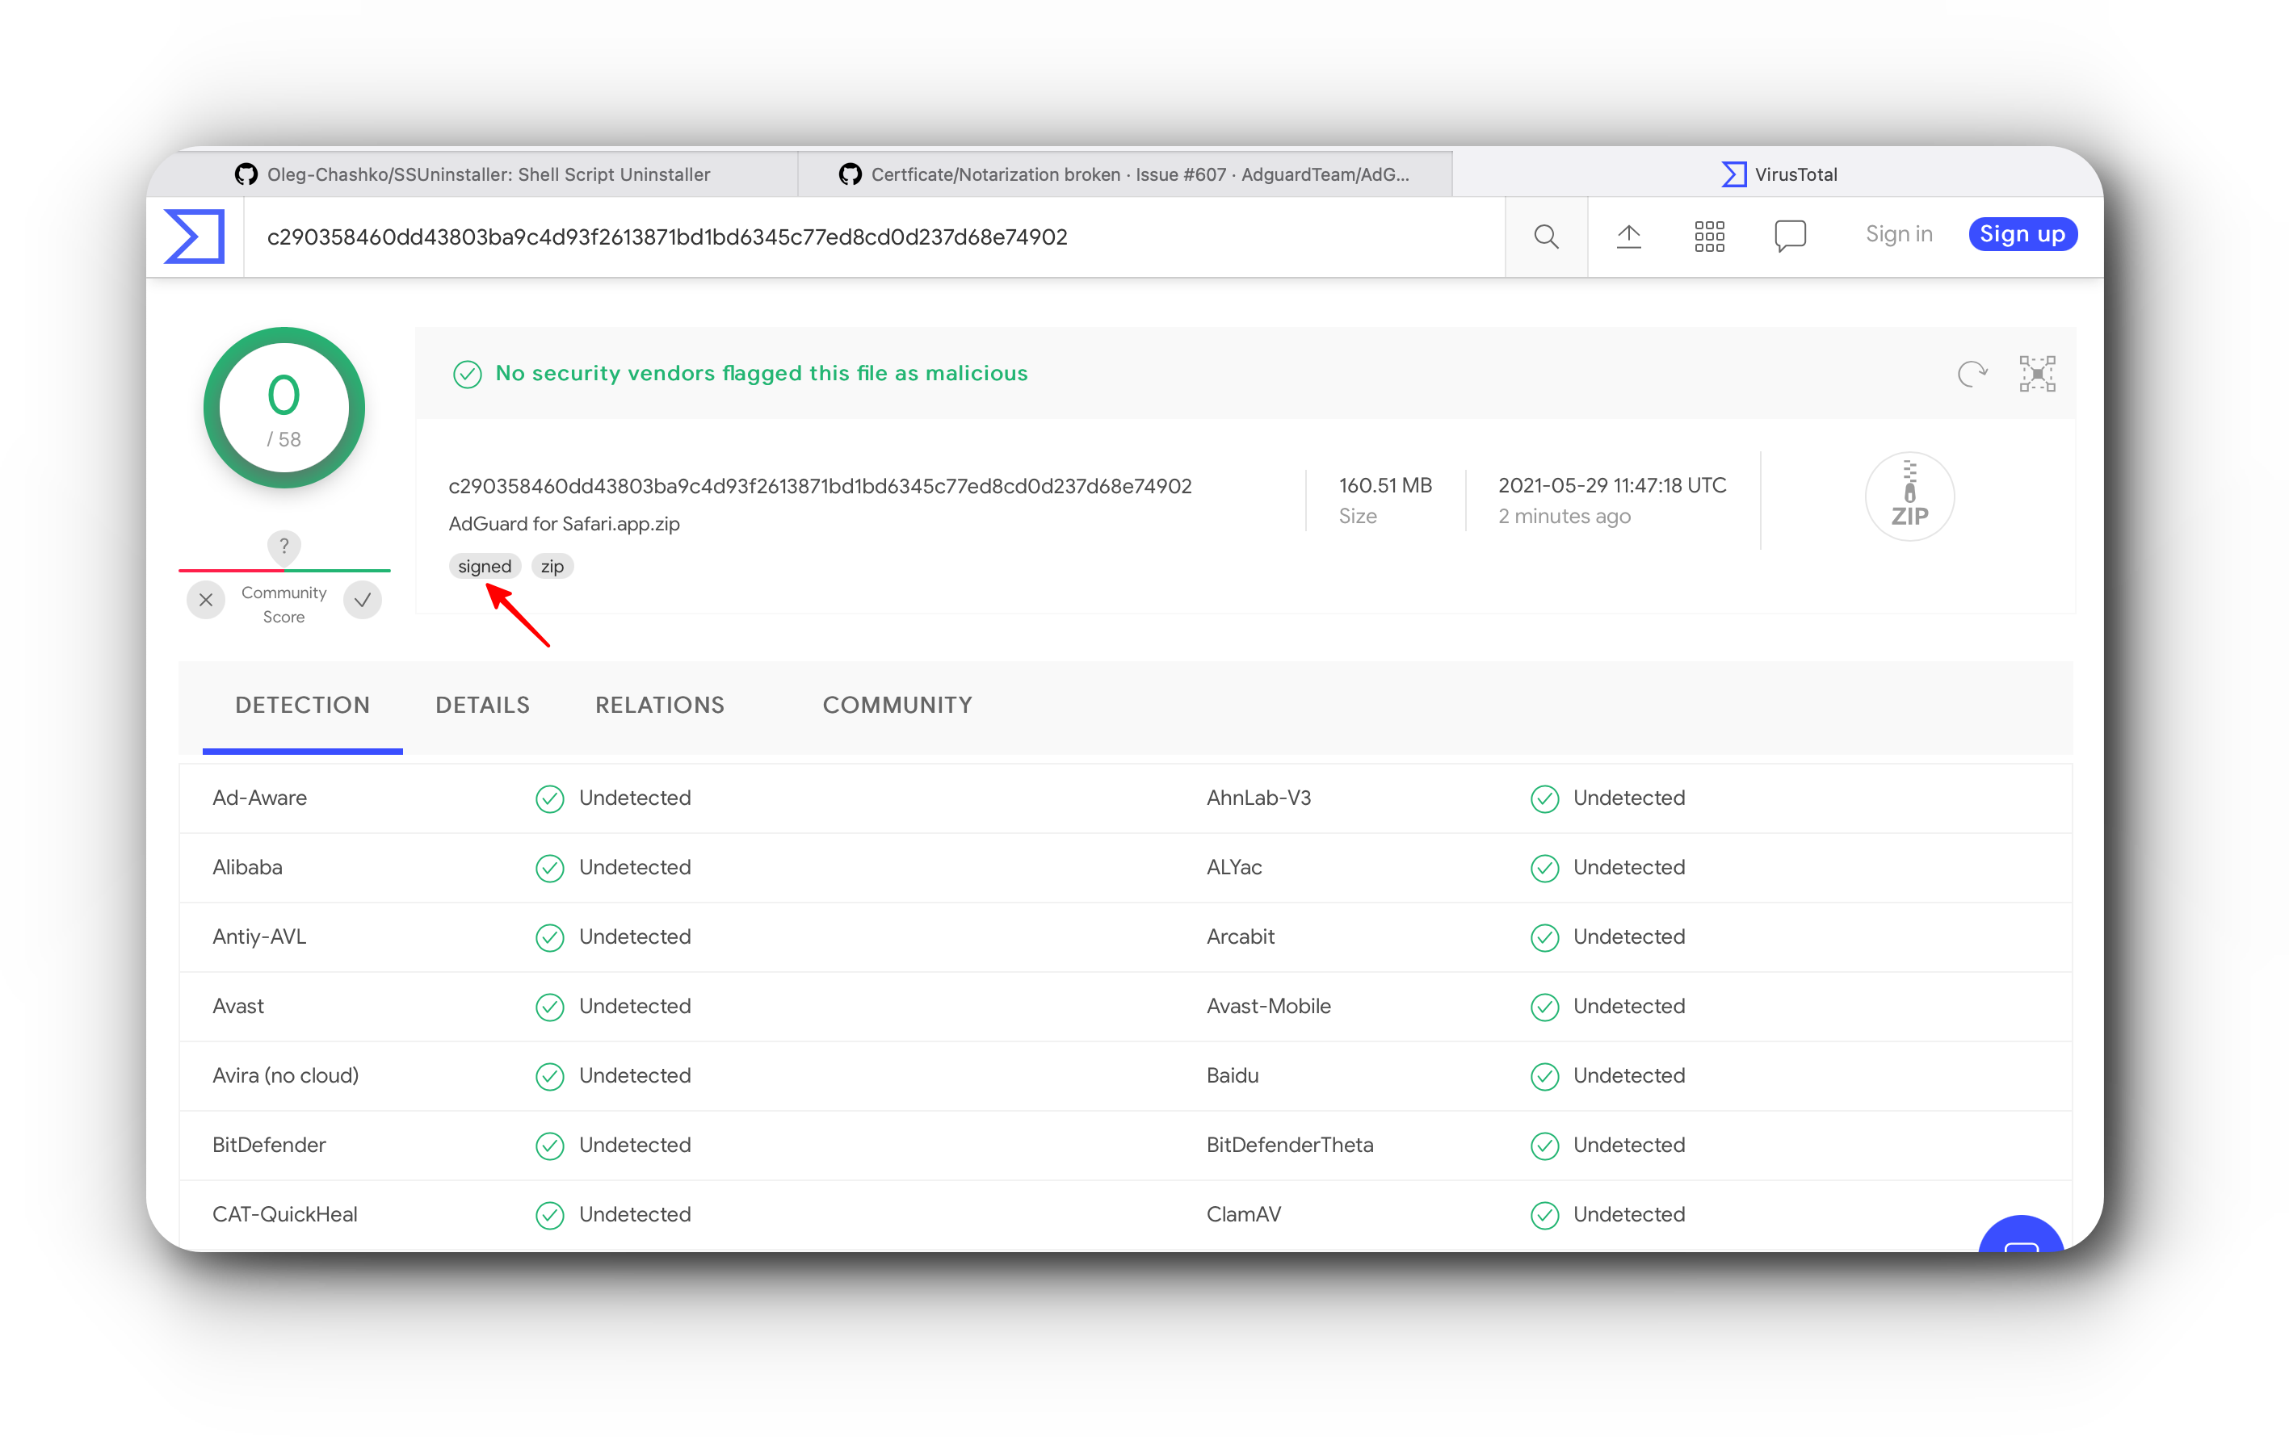Image resolution: width=2289 pixels, height=1437 pixels.
Task: Switch to the Certficate/Notarization broken issue tab
Action: 1124,174
